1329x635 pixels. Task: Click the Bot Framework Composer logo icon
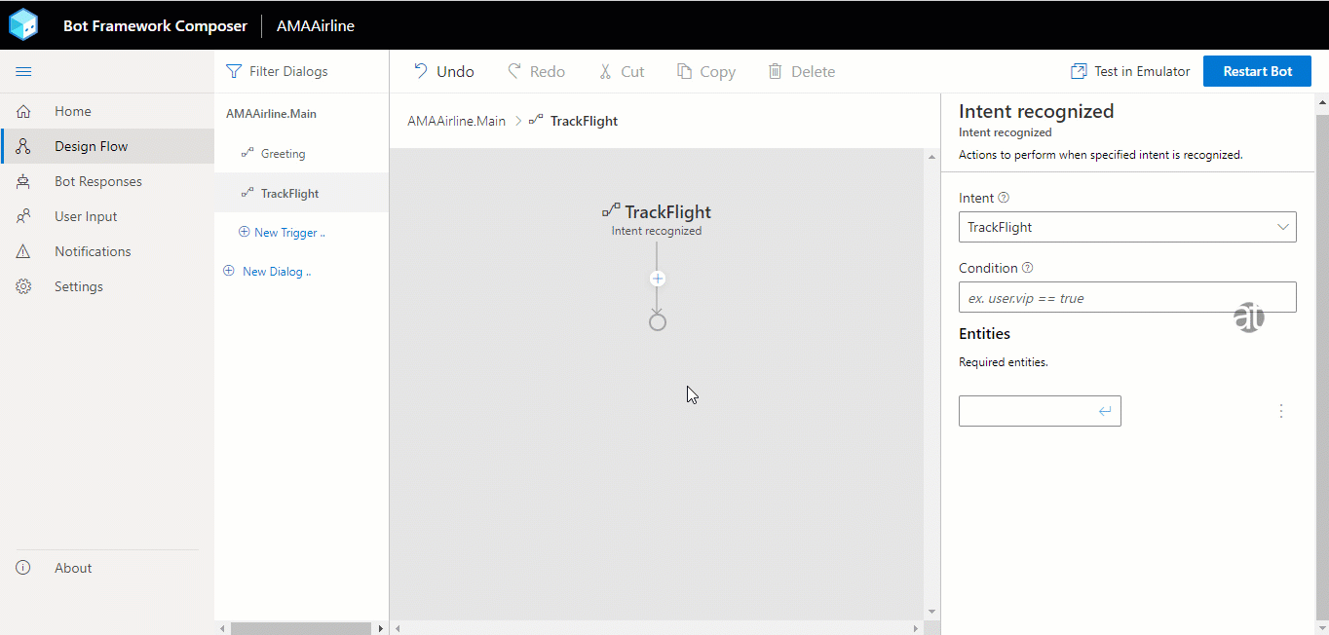pos(23,25)
